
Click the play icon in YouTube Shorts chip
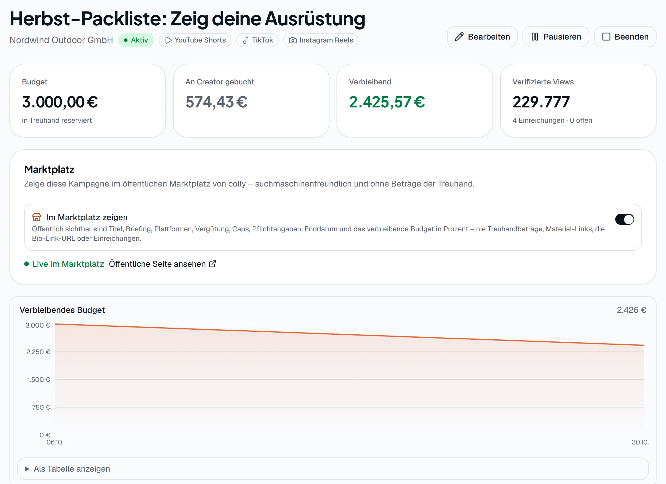(x=168, y=40)
